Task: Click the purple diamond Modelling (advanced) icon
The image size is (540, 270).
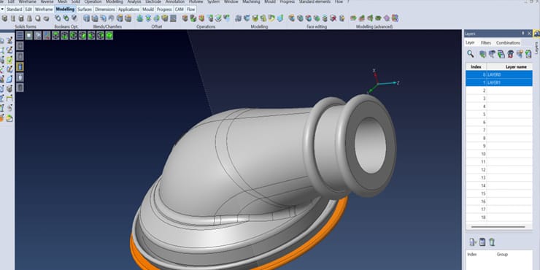Action: click(x=387, y=18)
